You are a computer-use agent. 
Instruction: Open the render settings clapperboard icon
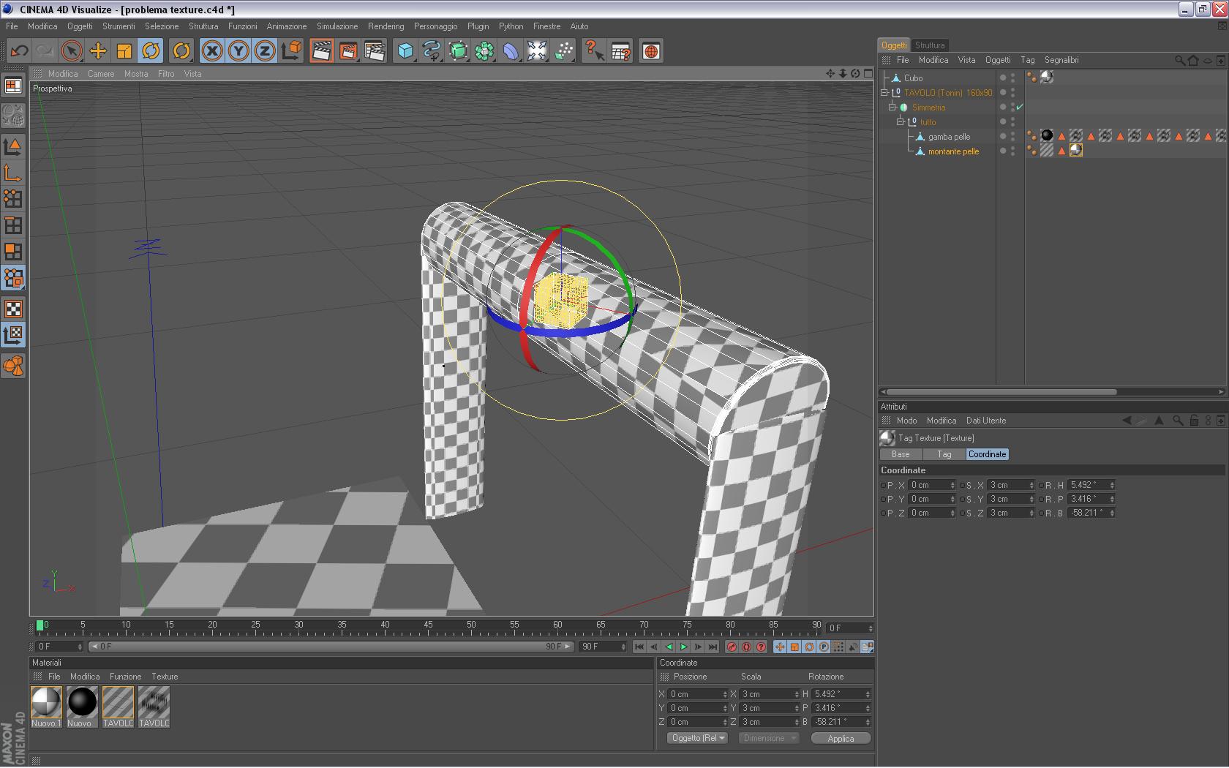375,50
